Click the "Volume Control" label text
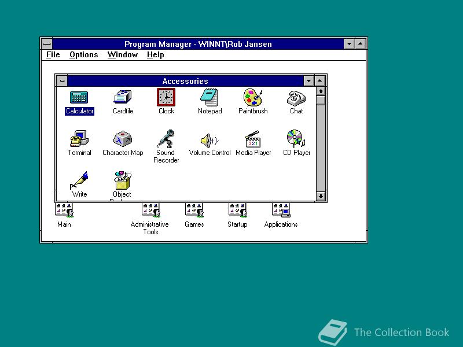The height and width of the screenshot is (347, 463). [210, 153]
